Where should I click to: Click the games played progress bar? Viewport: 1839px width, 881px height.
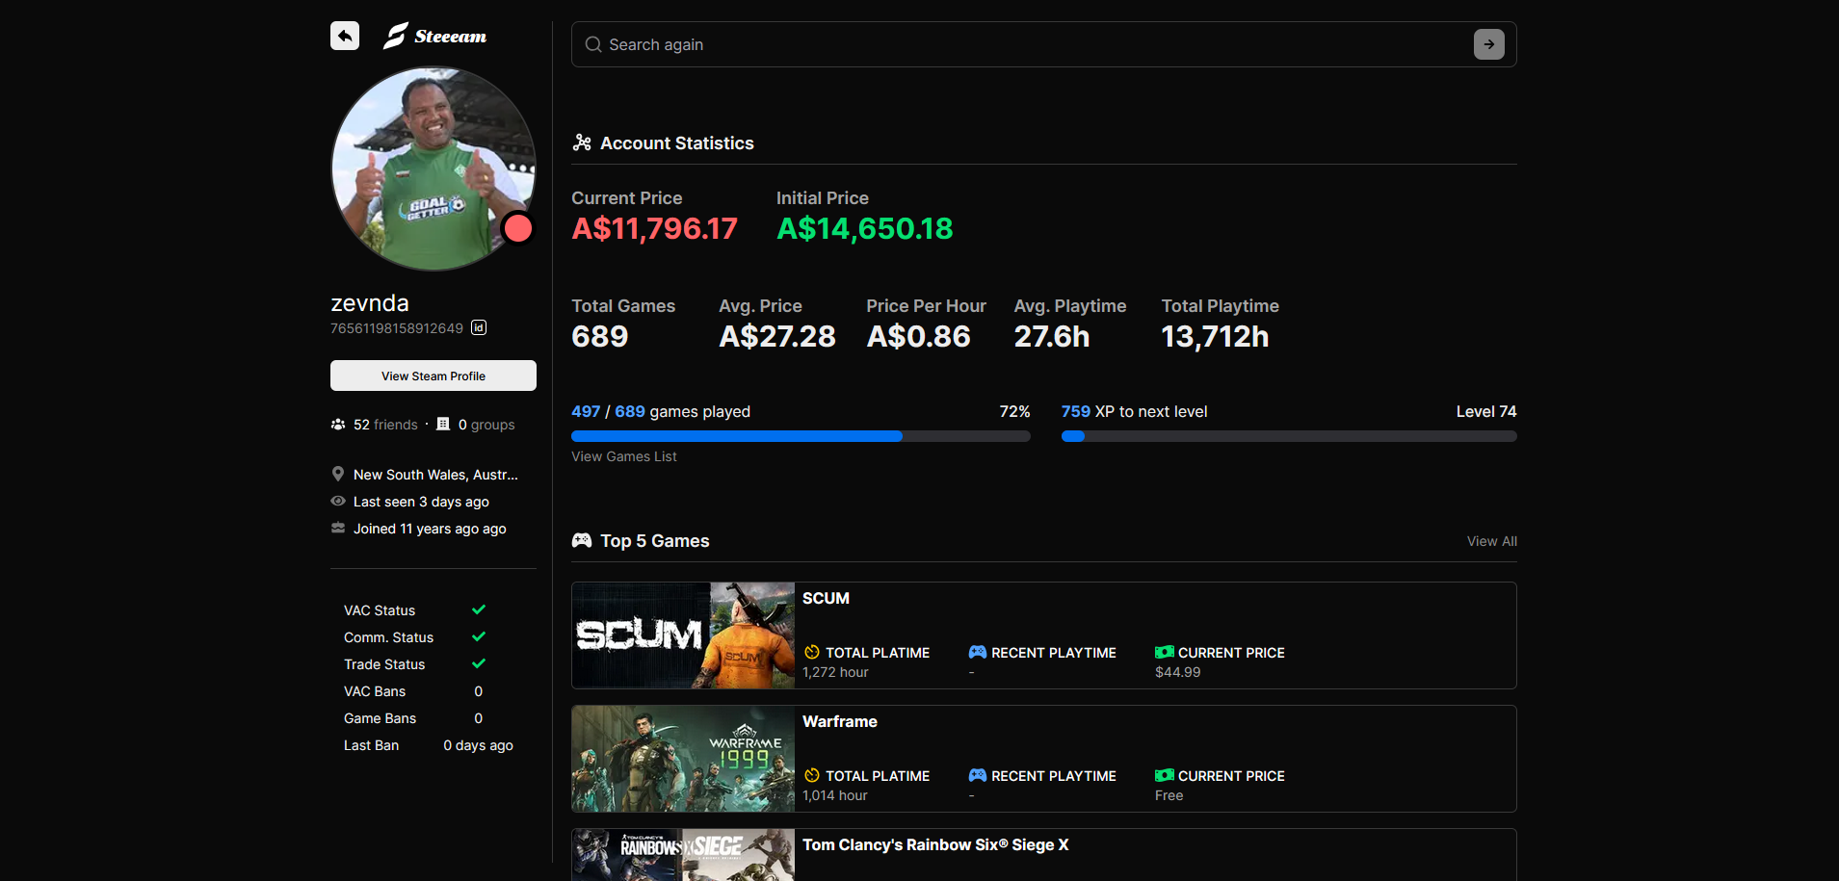pyautogui.click(x=801, y=436)
